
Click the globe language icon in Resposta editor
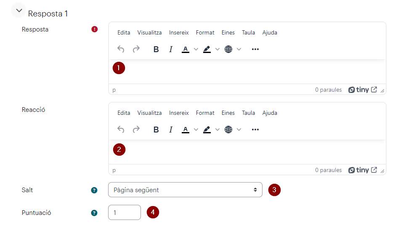click(x=228, y=49)
